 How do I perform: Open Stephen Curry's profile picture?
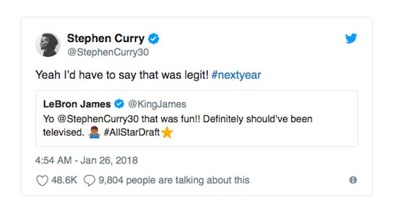tap(48, 44)
